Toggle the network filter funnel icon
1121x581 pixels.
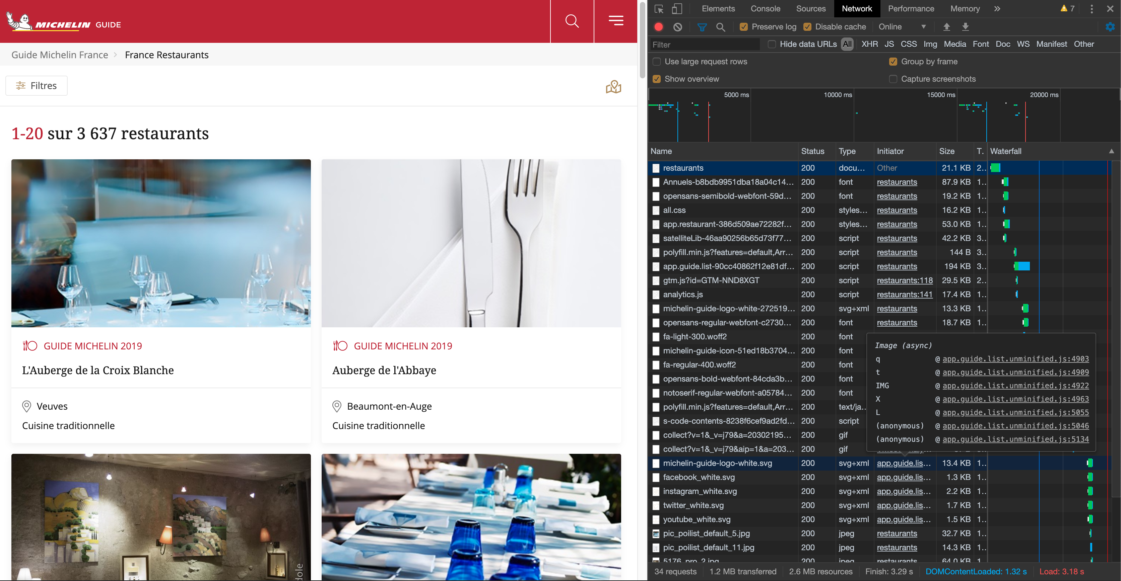coord(702,27)
